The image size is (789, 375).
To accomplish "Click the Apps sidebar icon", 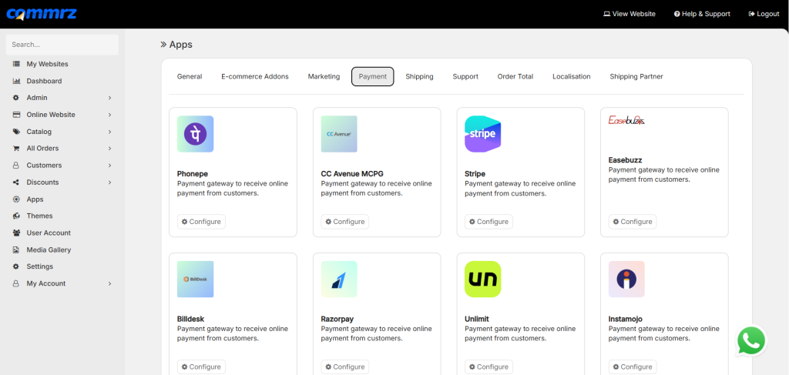I will [16, 199].
